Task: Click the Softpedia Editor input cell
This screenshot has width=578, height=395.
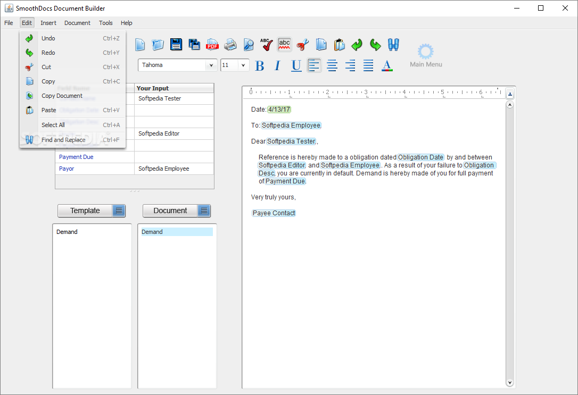Action: tap(174, 133)
